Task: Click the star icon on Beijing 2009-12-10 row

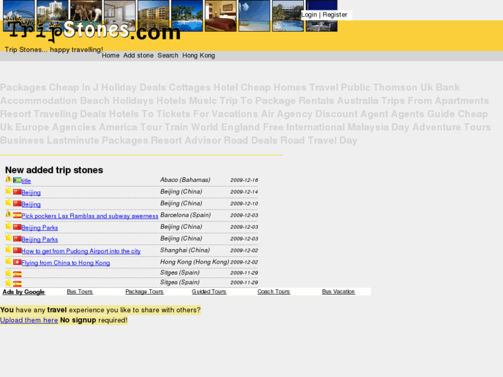Action: [x=9, y=203]
